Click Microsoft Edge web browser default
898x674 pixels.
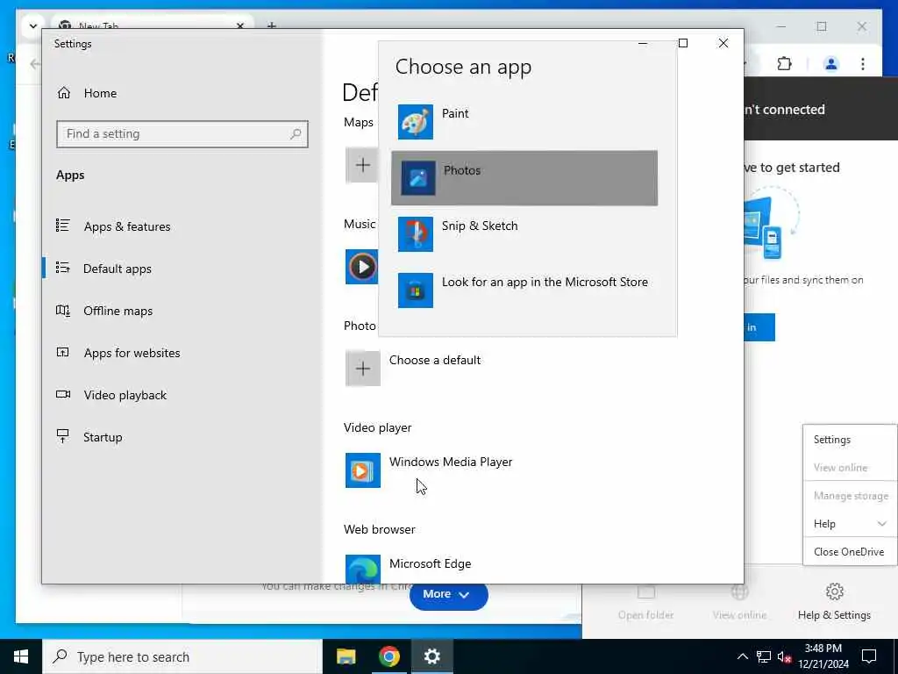coord(430,563)
